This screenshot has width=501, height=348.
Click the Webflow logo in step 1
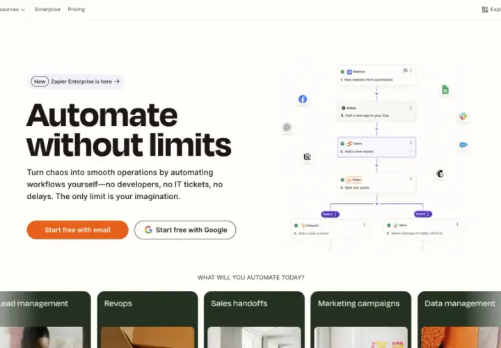click(x=349, y=72)
